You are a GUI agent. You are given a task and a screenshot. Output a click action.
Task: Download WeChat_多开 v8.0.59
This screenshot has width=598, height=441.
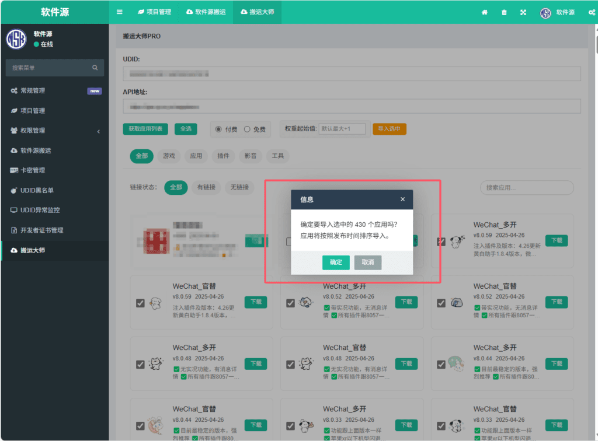(x=557, y=240)
